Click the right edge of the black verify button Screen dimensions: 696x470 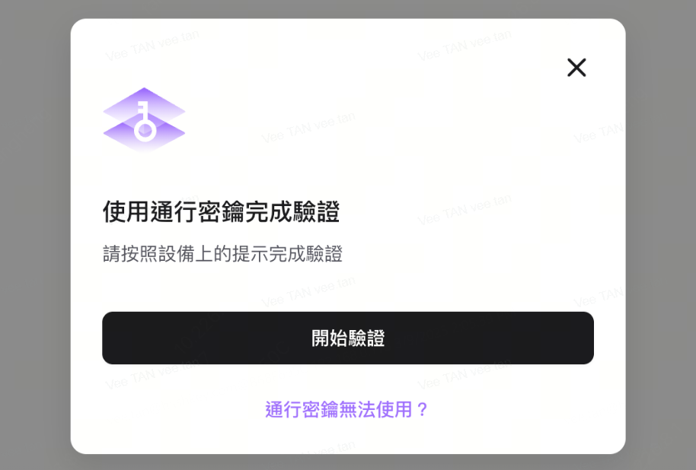(586, 338)
